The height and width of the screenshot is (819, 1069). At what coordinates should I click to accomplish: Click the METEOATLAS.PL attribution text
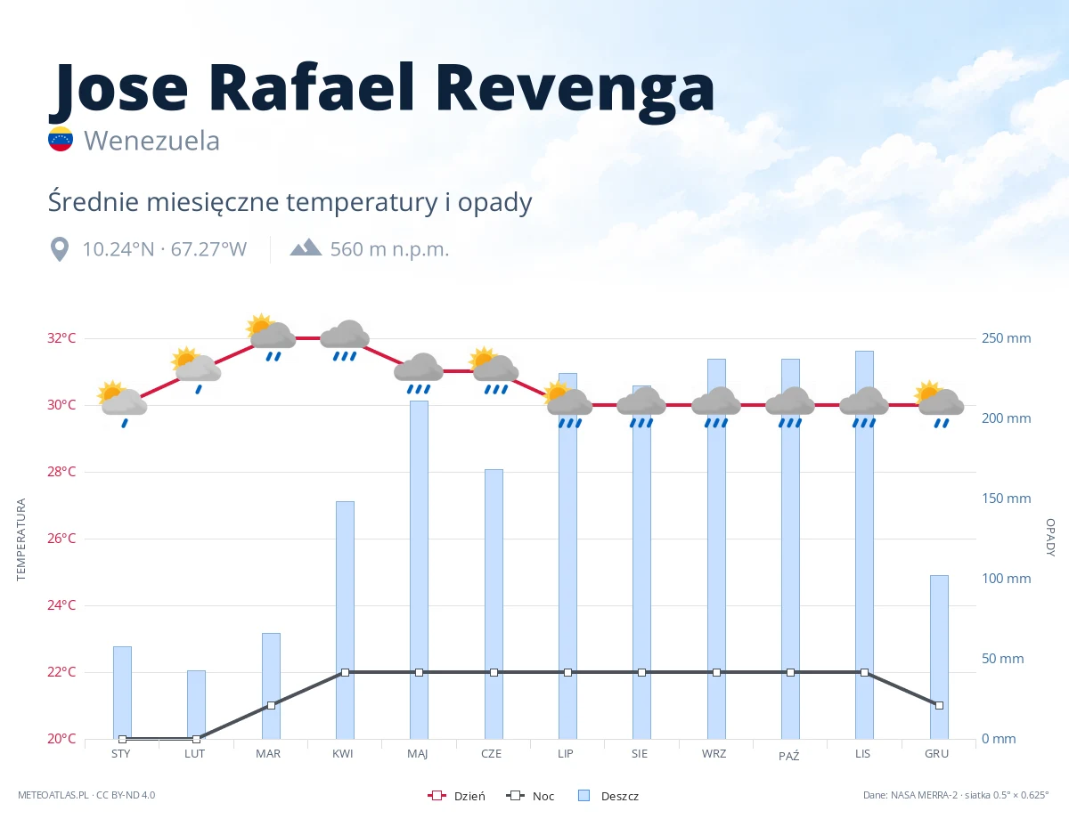86,795
